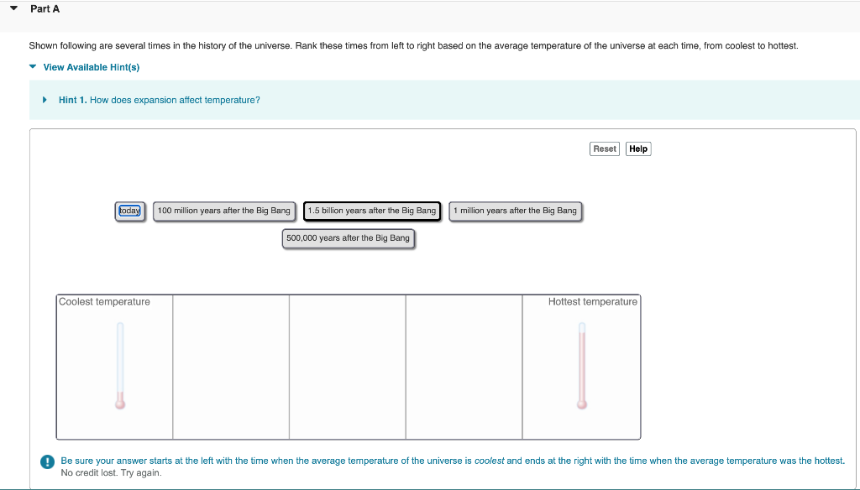Expand Hint 1 about expansion and temperature
The height and width of the screenshot is (490, 860).
point(45,100)
